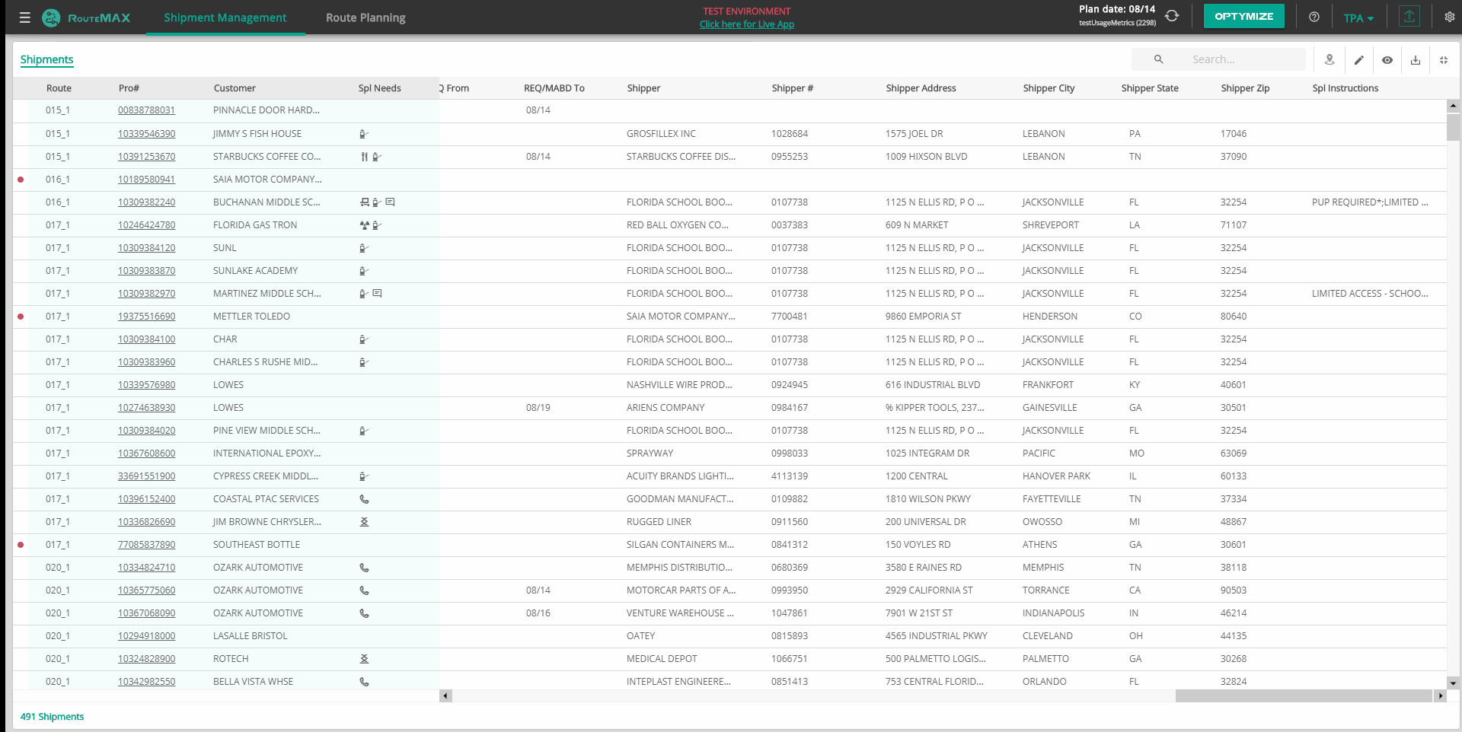
Task: Sort by Shipper City column header
Action: tap(1049, 88)
